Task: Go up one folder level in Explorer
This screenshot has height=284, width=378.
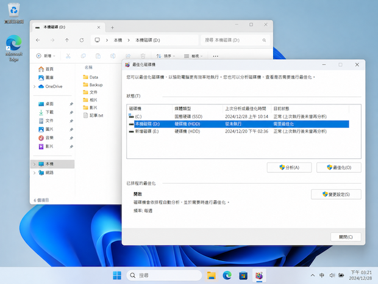Action: [x=67, y=40]
